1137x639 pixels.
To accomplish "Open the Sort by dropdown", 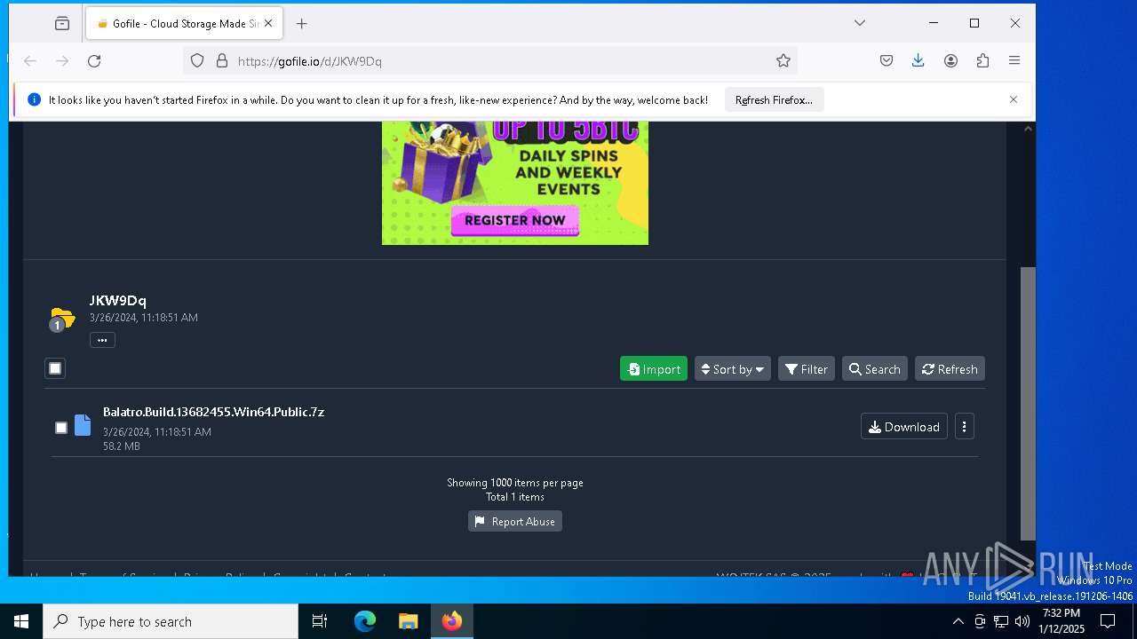I will 733,369.
